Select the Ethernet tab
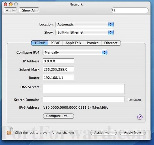The height and width of the screenshot is (145, 154). click(111, 43)
